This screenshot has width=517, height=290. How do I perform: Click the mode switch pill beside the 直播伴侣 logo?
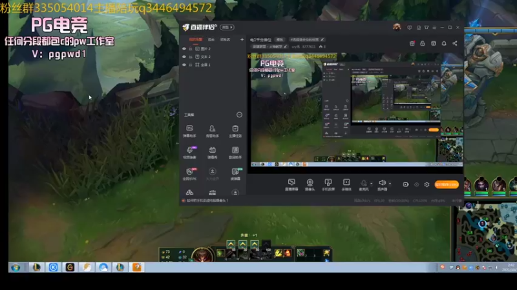(227, 27)
